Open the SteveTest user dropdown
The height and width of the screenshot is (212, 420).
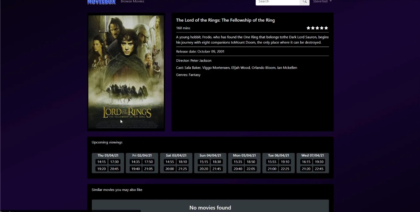(322, 2)
